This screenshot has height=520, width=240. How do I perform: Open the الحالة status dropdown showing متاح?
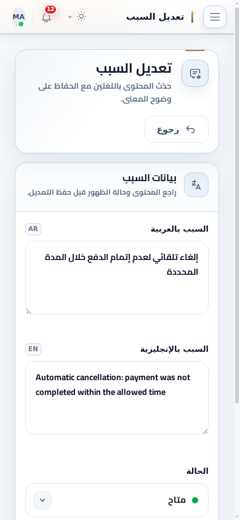pyautogui.click(x=117, y=500)
